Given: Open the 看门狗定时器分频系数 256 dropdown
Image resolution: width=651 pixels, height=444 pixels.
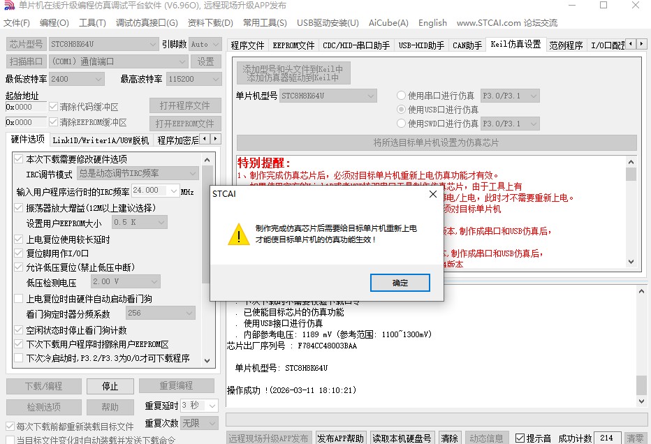Looking at the screenshot, I should 160,313.
